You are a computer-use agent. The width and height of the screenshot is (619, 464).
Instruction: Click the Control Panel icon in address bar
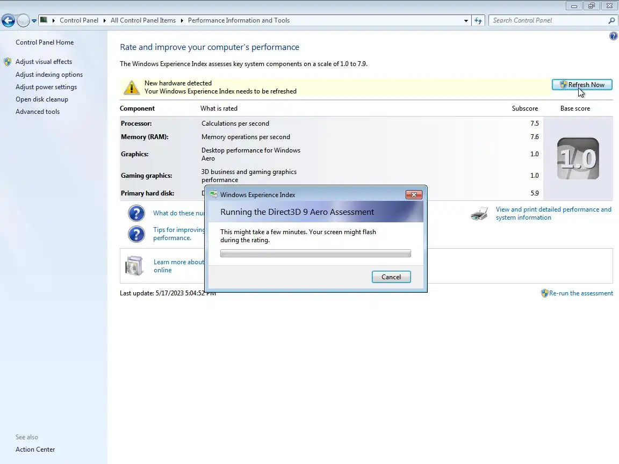click(x=44, y=20)
